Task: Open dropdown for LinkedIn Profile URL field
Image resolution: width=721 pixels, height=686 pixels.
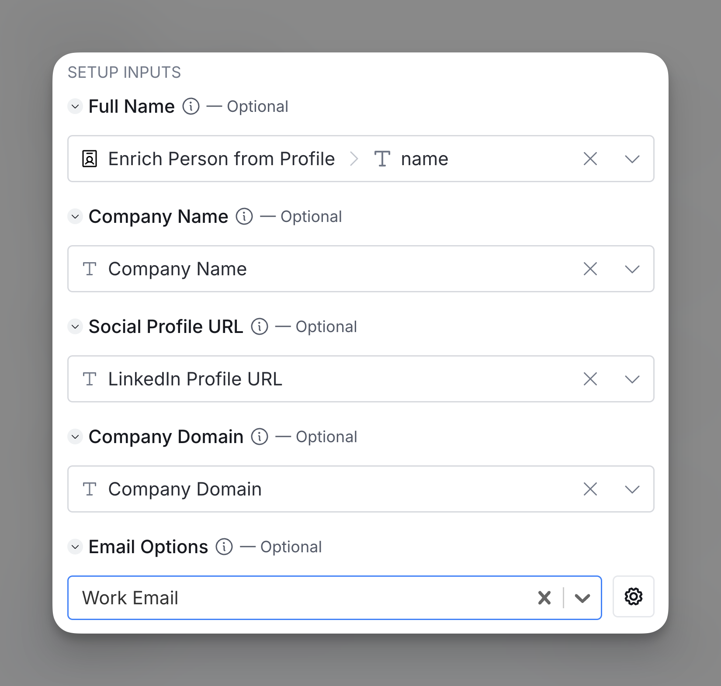Action: click(632, 379)
